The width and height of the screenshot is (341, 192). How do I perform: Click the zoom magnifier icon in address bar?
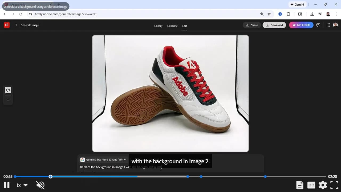(262, 14)
